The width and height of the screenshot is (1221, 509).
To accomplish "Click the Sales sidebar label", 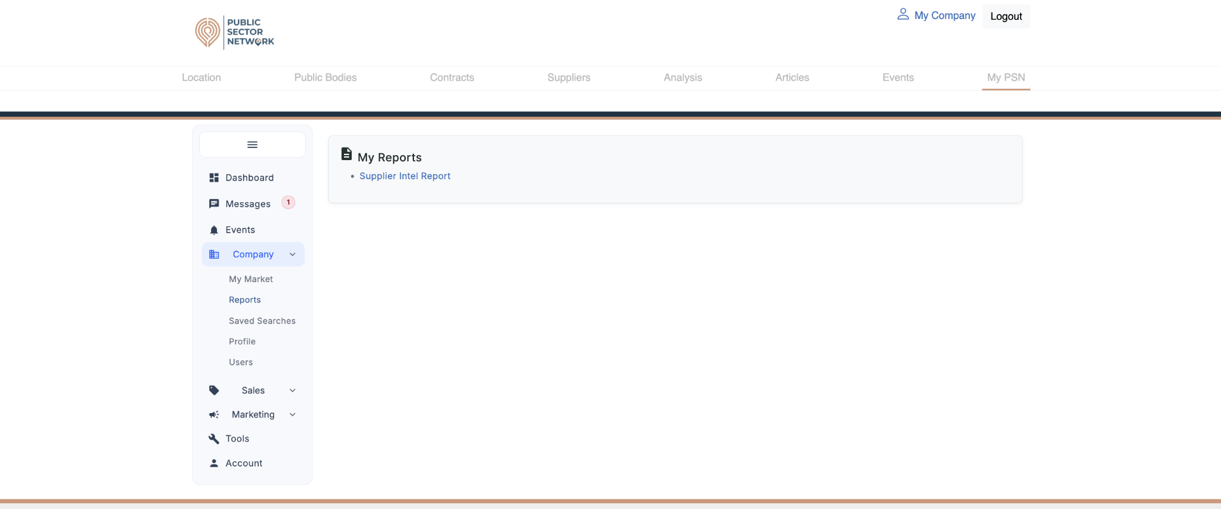I will point(253,390).
